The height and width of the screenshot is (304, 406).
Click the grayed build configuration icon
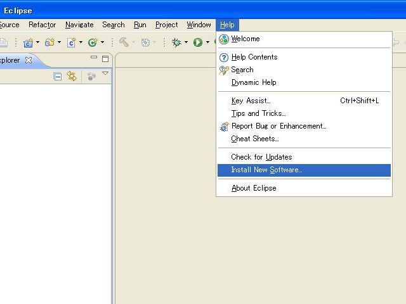point(145,42)
